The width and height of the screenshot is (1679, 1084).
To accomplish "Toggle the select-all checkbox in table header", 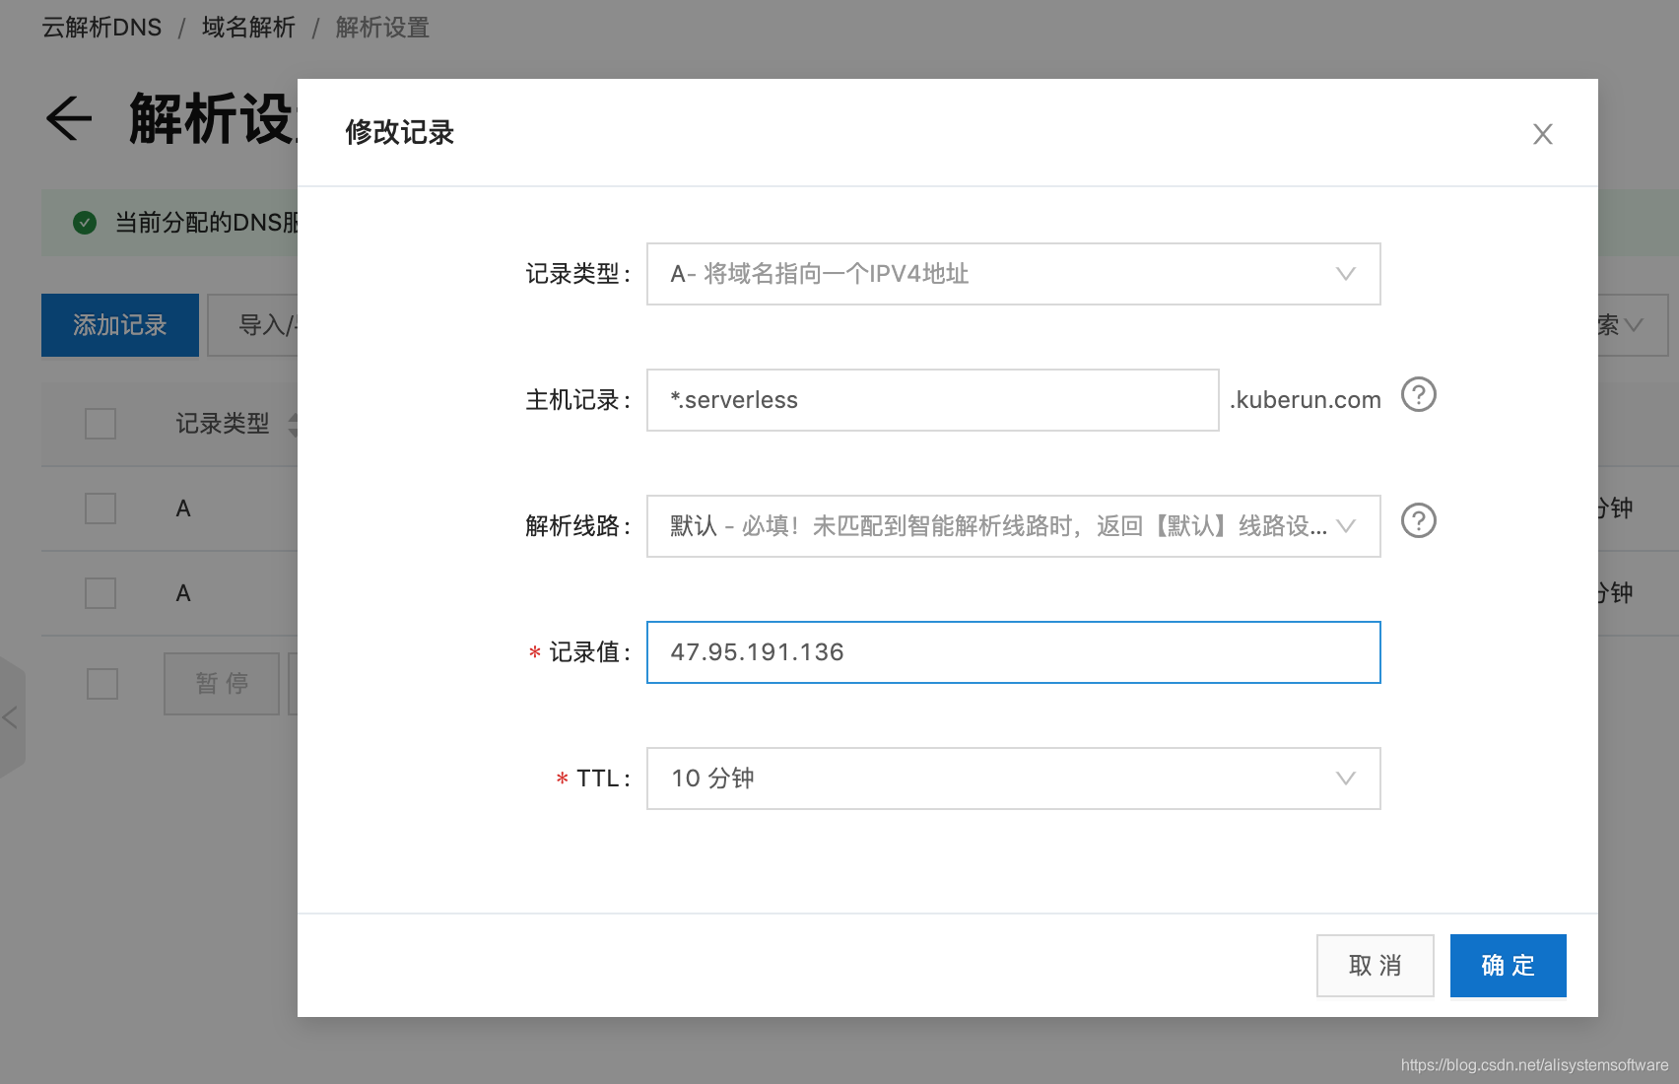I will coord(101,424).
